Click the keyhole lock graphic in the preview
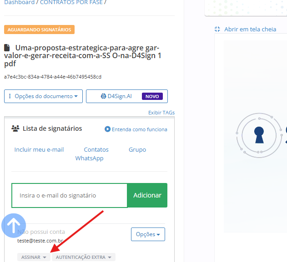This screenshot has width=287, height=262. [259, 135]
